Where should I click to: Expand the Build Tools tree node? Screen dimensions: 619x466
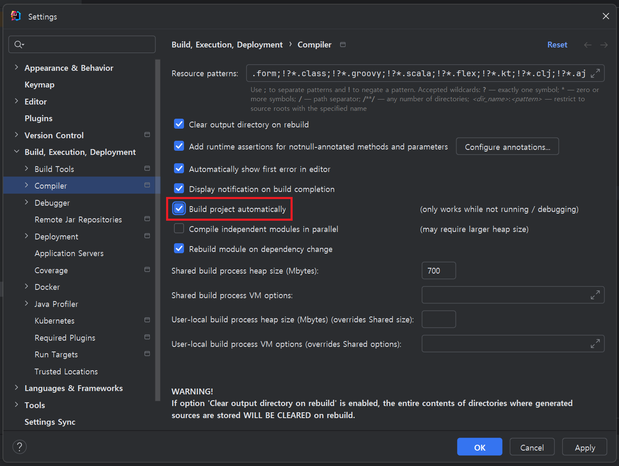(26, 169)
